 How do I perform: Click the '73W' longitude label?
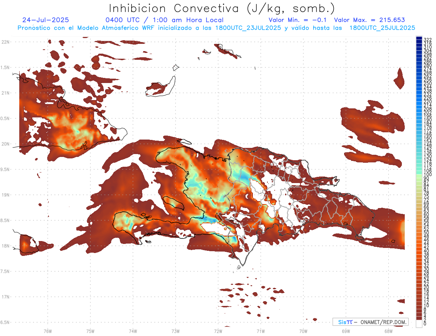(x=175, y=331)
